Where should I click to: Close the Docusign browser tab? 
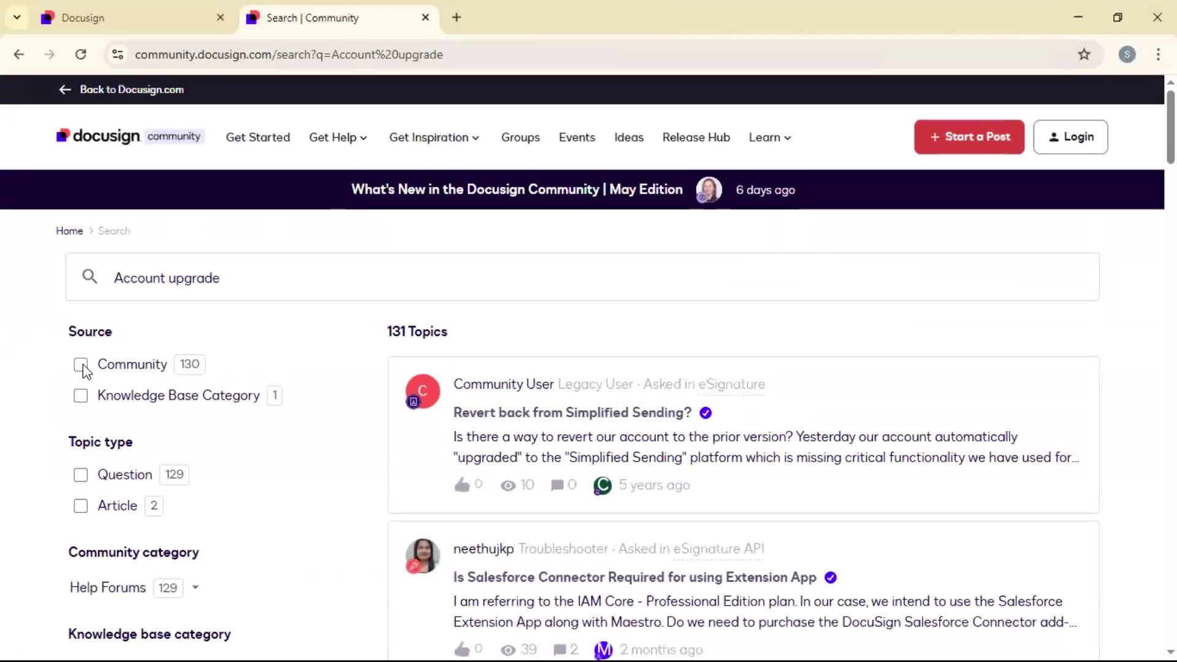pyautogui.click(x=221, y=17)
